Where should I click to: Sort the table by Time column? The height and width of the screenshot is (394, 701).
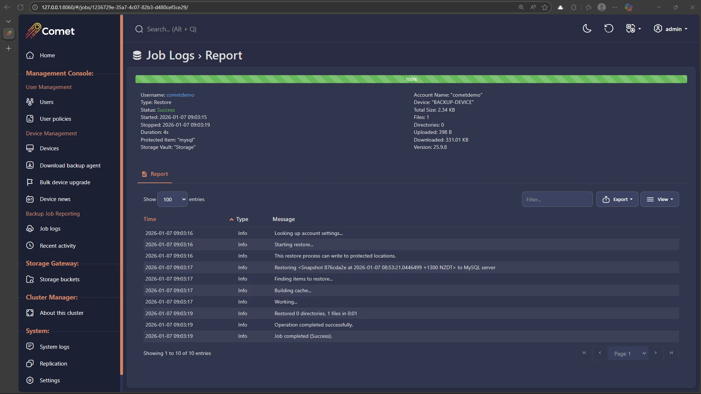(150, 219)
